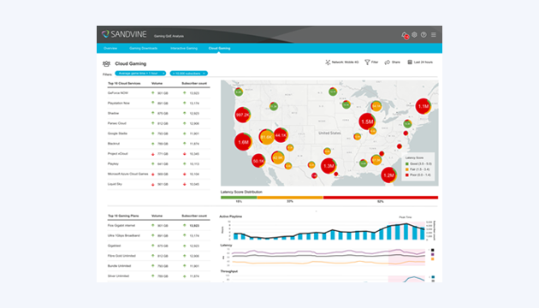Open the help question-mark icon
The image size is (539, 308).
(x=423, y=35)
